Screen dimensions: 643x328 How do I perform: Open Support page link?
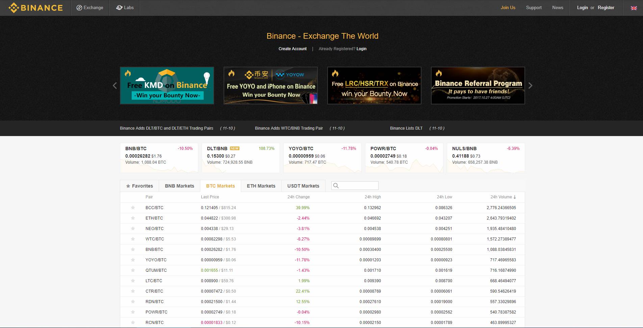pos(534,8)
